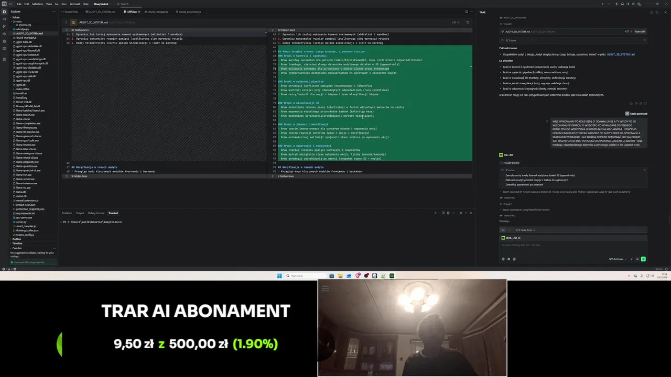The width and height of the screenshot is (671, 377).
Task: Click the Trae logo icon at top-left
Action: [4, 4]
